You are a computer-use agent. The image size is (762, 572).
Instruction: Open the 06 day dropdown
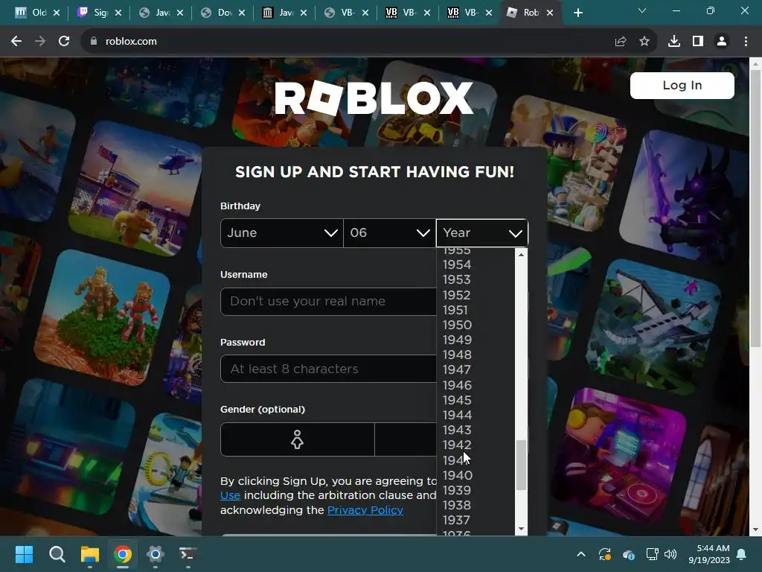(389, 233)
